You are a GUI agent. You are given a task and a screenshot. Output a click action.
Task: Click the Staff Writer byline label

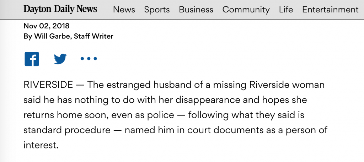pos(93,36)
